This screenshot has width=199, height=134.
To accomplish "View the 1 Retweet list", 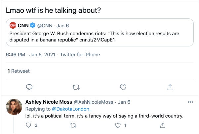I will click(18, 71).
